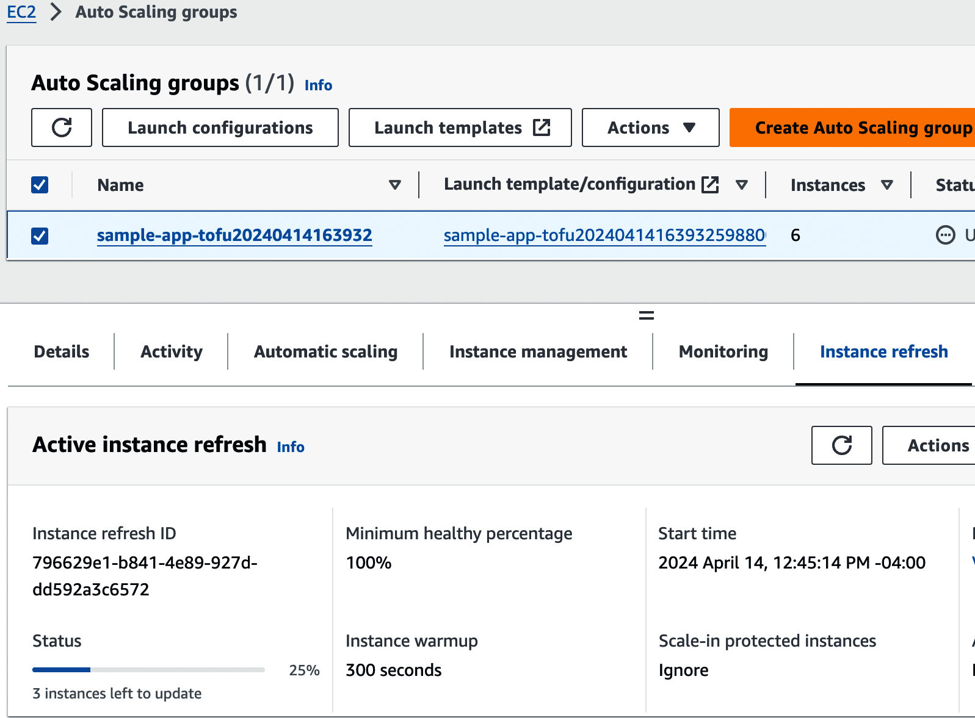Select the Instance refresh tab

883,351
